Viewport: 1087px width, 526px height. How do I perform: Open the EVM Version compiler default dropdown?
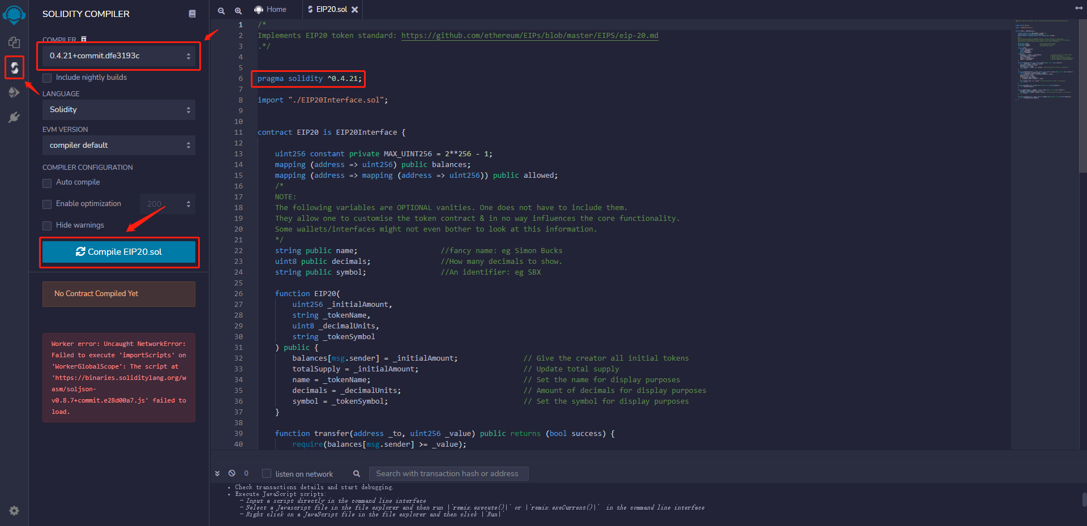pyautogui.click(x=119, y=146)
